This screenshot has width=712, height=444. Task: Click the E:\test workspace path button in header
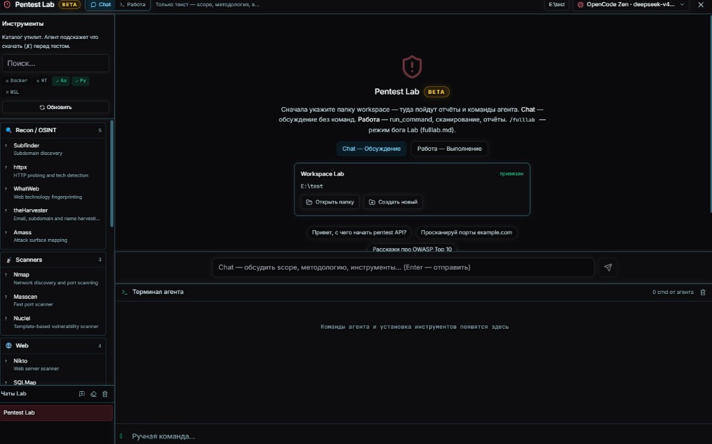tap(556, 5)
